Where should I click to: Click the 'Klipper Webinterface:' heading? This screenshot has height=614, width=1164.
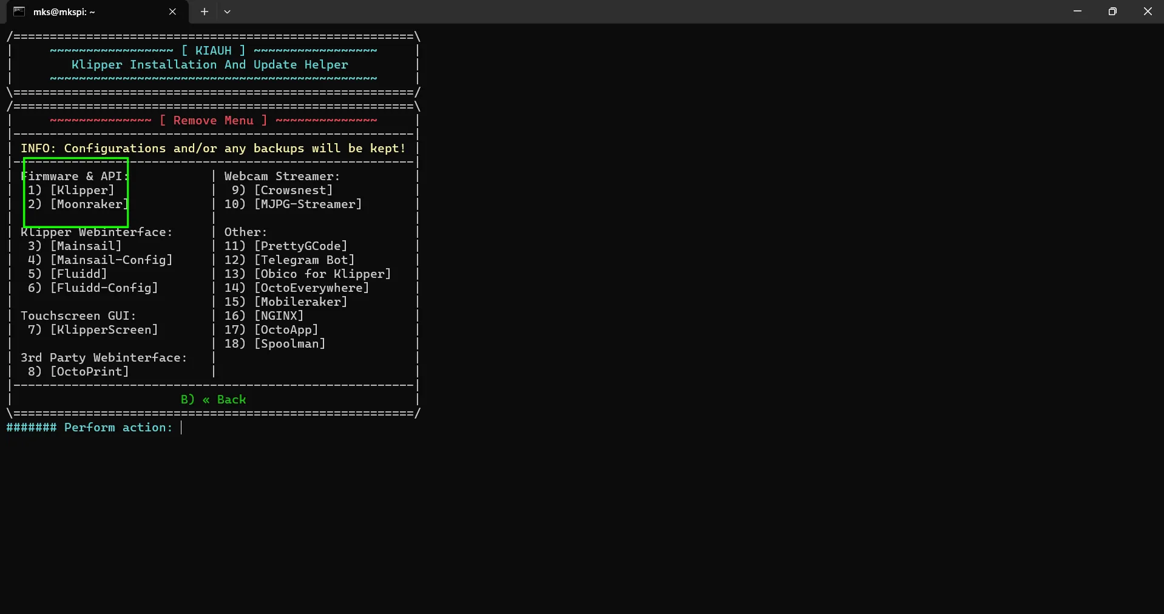(x=96, y=232)
